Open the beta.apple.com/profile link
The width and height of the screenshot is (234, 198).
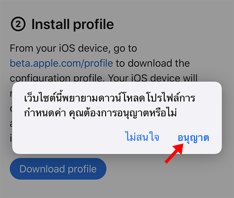pyautogui.click(x=61, y=63)
